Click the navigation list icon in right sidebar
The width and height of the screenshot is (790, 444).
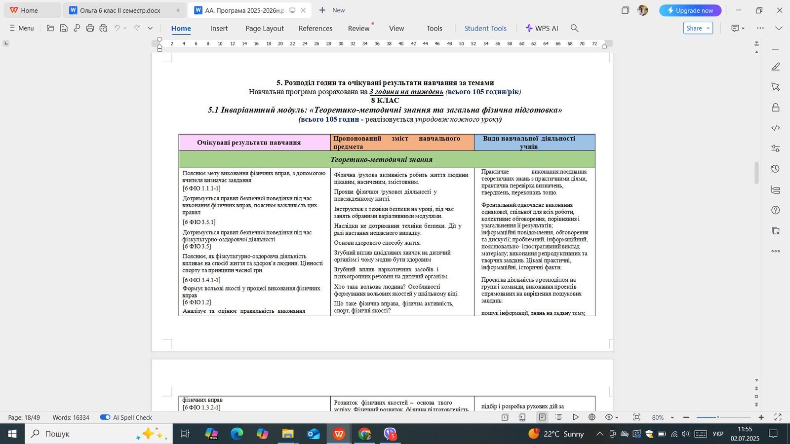tap(776, 190)
